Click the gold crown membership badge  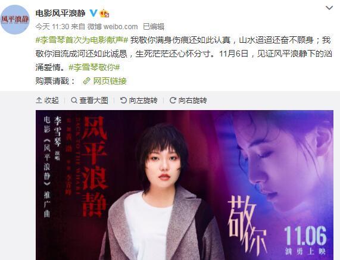click(104, 14)
